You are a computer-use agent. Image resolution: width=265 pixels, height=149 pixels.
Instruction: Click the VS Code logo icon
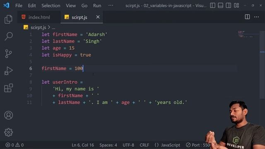pyautogui.click(x=7, y=5)
